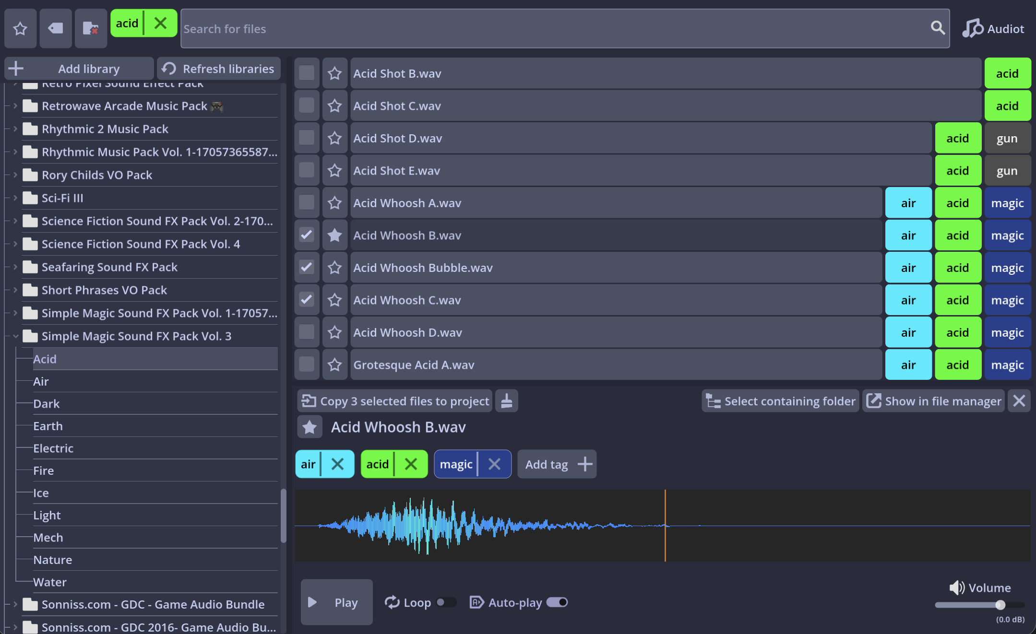This screenshot has height=634, width=1036.
Task: Click the clear selection broom icon
Action: tap(507, 401)
